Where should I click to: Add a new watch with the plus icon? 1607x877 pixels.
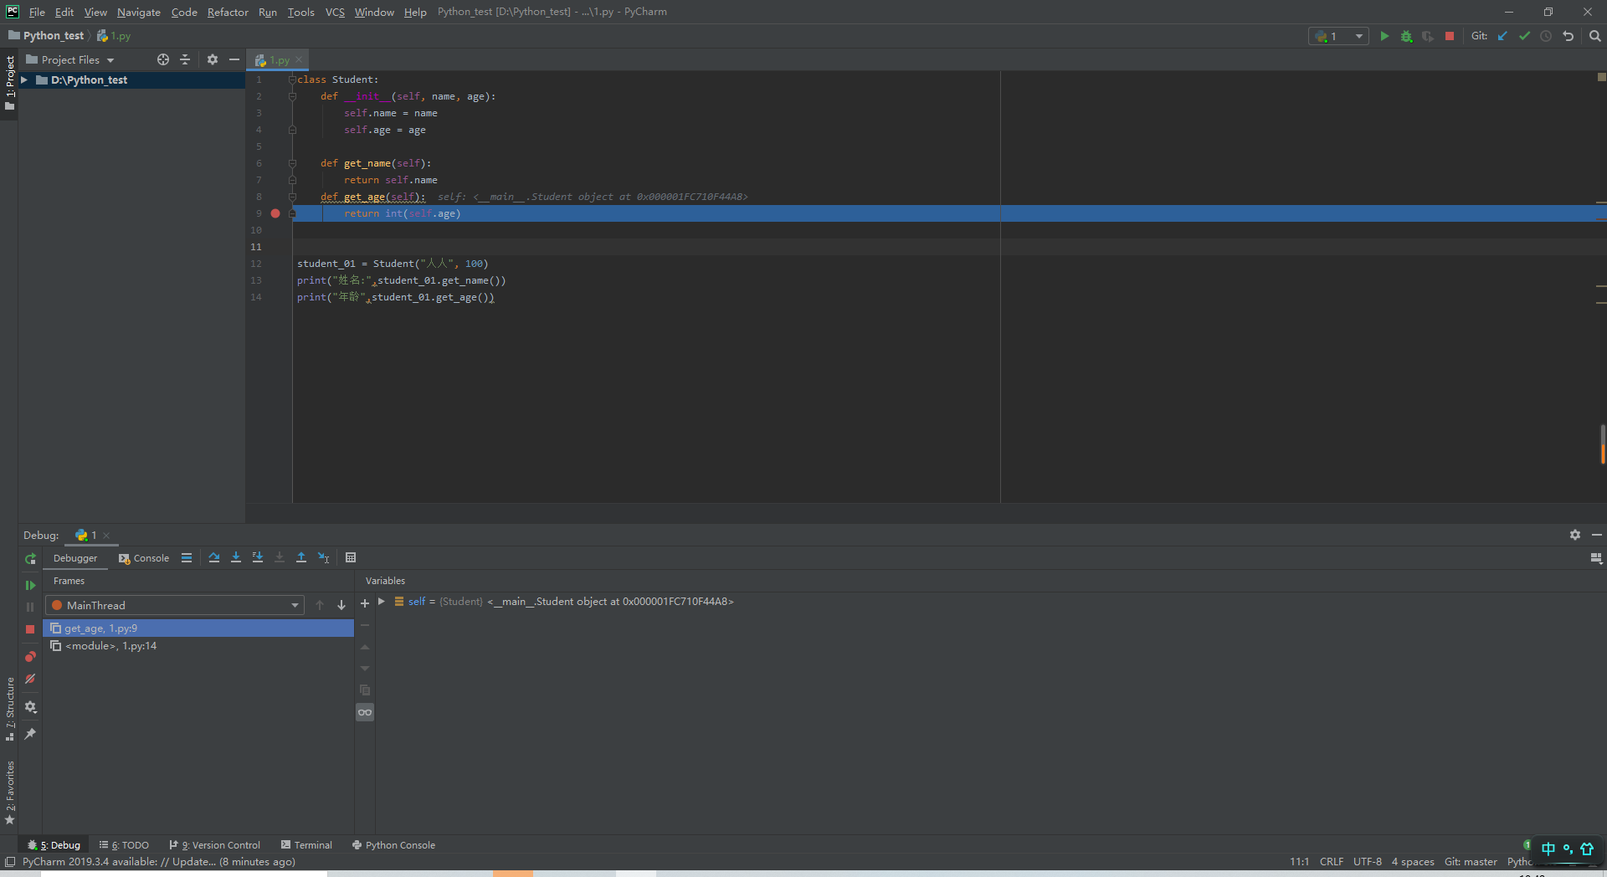pyautogui.click(x=365, y=603)
